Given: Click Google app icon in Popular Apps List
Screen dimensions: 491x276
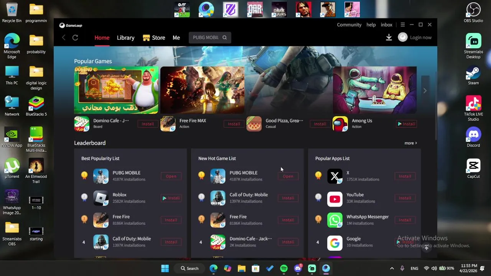Looking at the screenshot, I should pyautogui.click(x=335, y=242).
